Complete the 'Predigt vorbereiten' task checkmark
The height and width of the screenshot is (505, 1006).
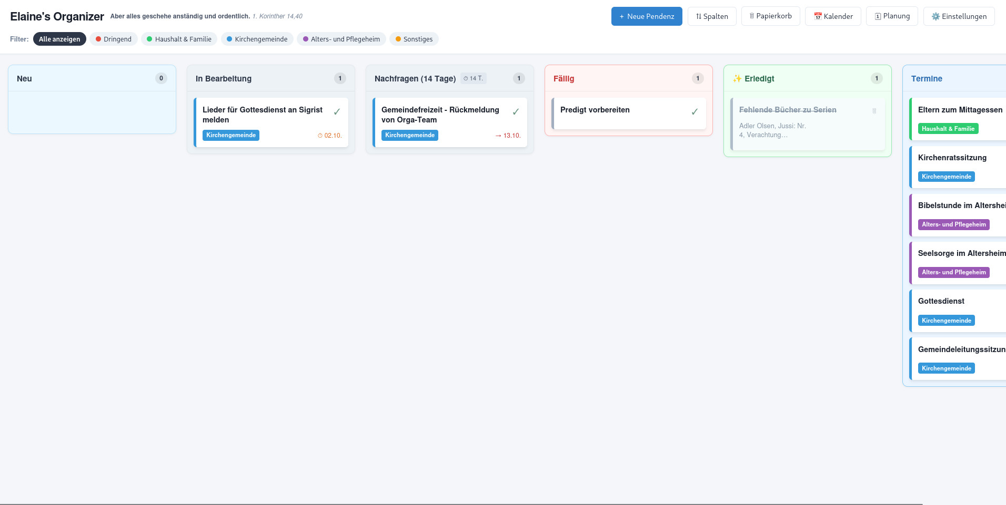pyautogui.click(x=695, y=111)
